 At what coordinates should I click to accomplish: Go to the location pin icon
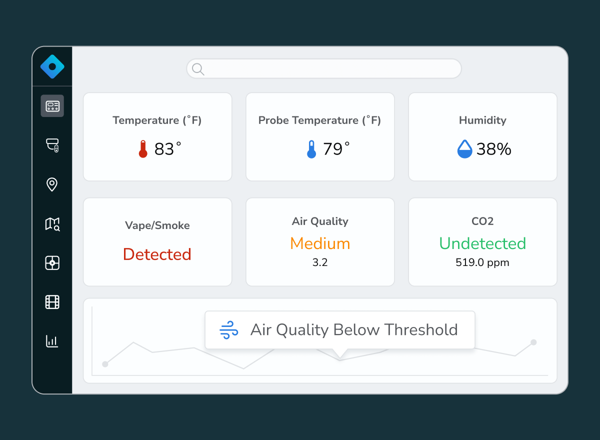point(52,184)
